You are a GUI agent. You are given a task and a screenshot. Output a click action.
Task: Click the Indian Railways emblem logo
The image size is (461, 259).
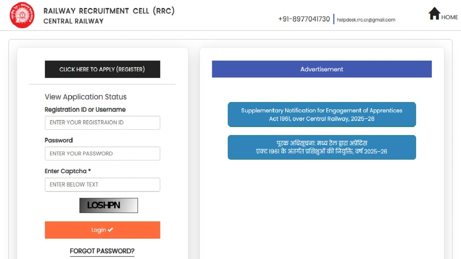pyautogui.click(x=22, y=15)
